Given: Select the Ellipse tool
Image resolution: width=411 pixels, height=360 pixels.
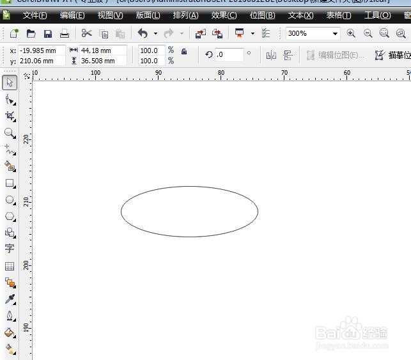Looking at the screenshot, I should click(x=10, y=200).
